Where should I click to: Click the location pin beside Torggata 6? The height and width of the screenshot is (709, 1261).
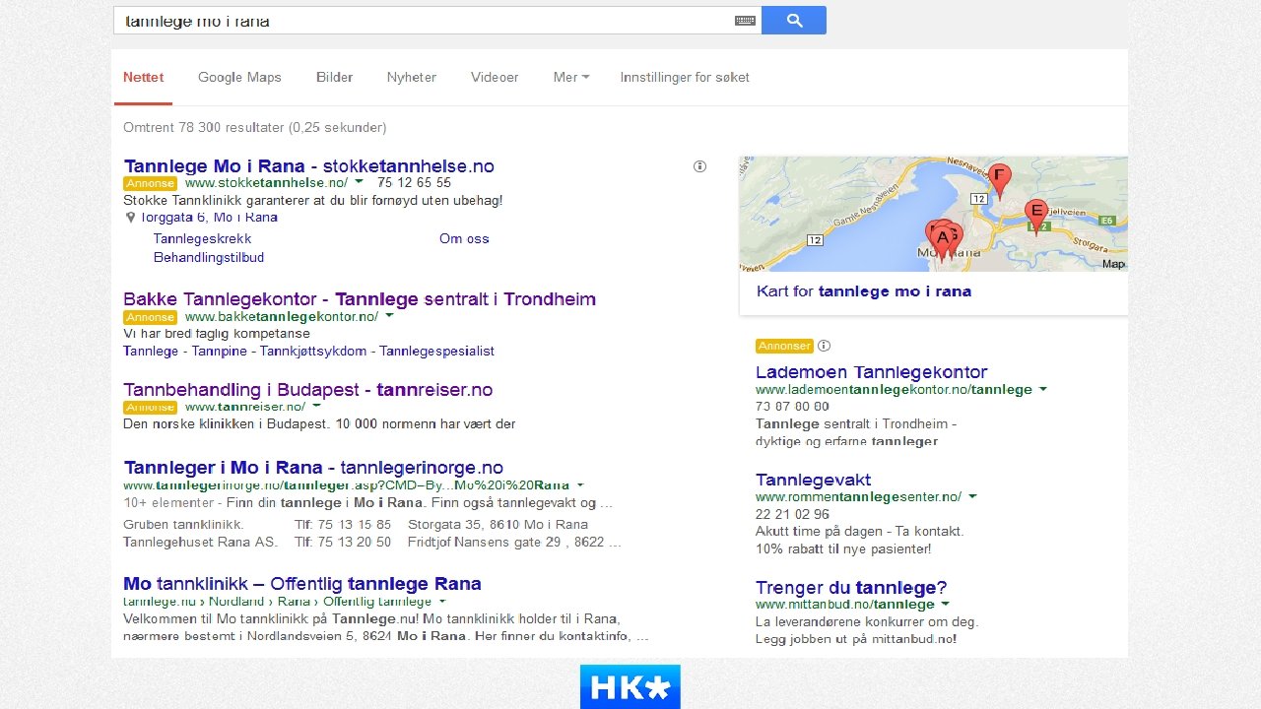point(130,218)
